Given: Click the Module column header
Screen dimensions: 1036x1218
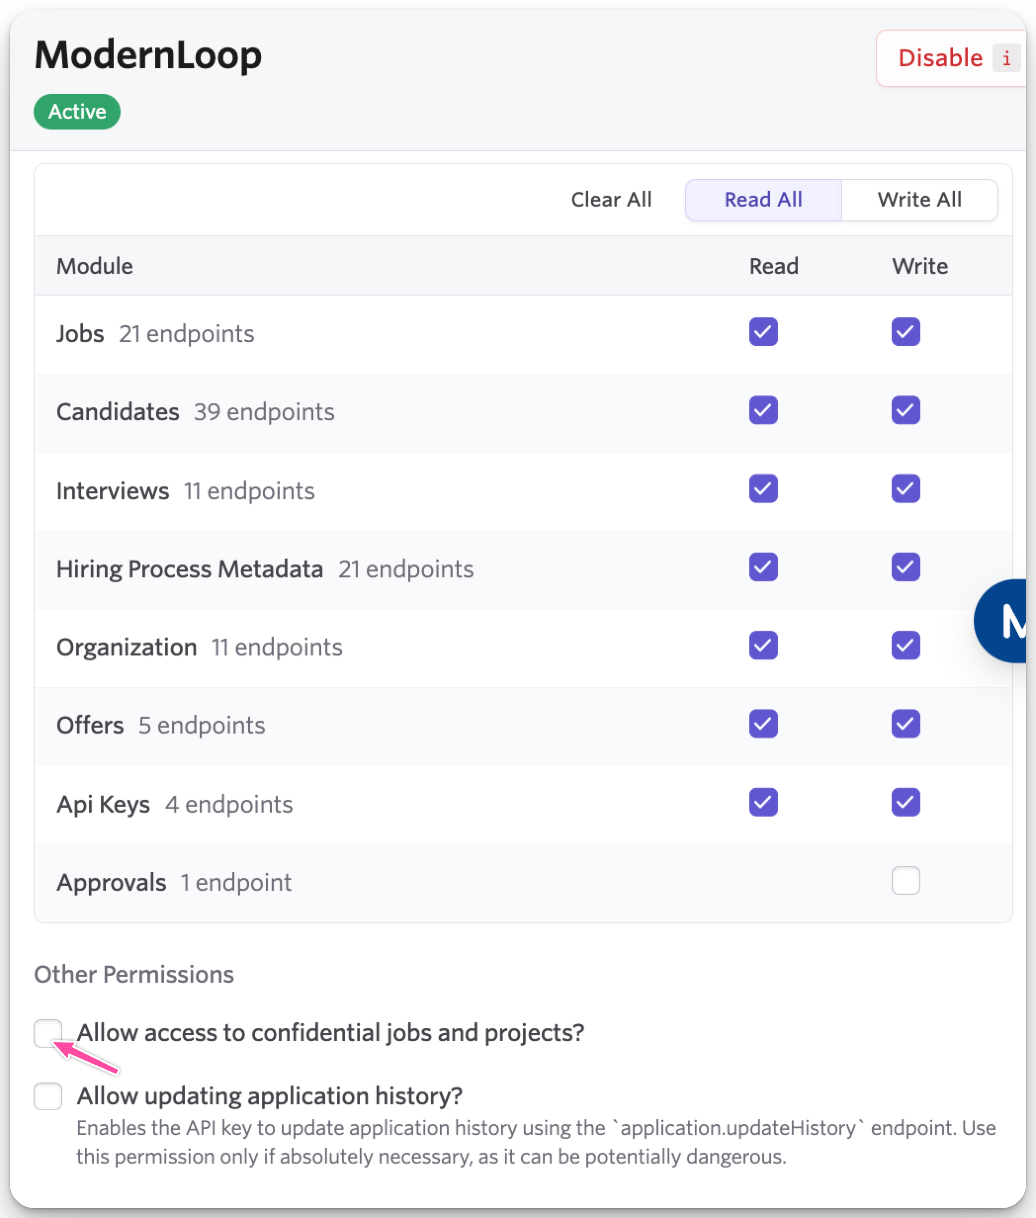Looking at the screenshot, I should [x=94, y=266].
